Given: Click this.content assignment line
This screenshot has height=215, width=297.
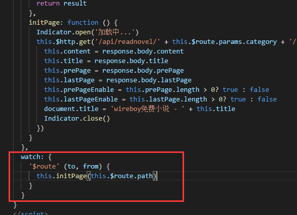Looking at the screenshot, I should (114, 51).
